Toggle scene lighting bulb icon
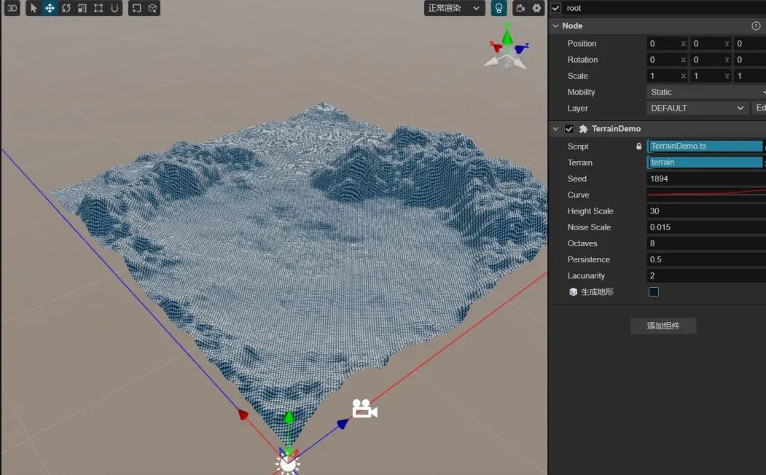 [x=499, y=8]
